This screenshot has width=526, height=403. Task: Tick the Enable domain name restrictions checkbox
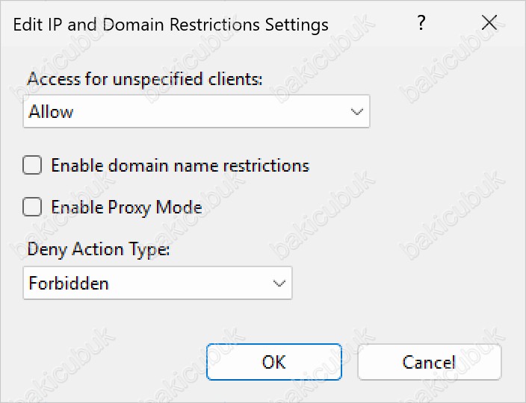click(x=32, y=165)
